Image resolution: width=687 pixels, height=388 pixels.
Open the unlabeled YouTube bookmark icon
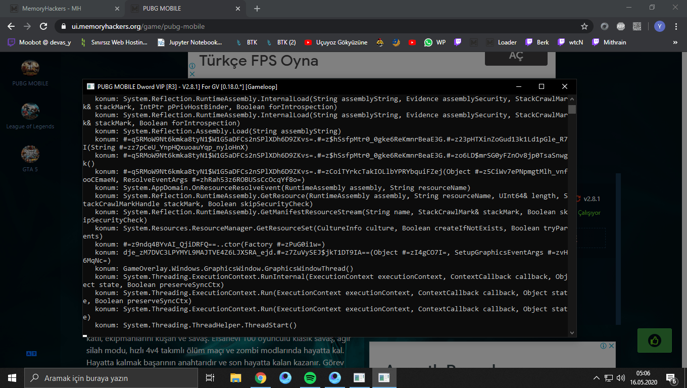(412, 42)
